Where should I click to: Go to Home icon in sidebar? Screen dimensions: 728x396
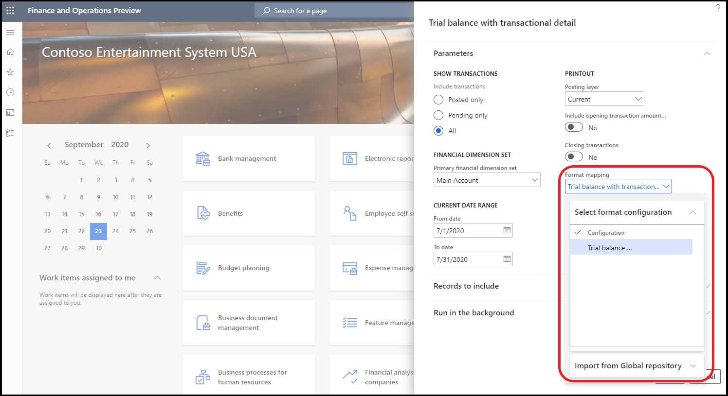(10, 52)
